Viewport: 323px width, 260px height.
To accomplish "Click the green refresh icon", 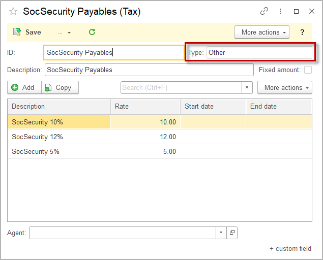I will tap(92, 32).
